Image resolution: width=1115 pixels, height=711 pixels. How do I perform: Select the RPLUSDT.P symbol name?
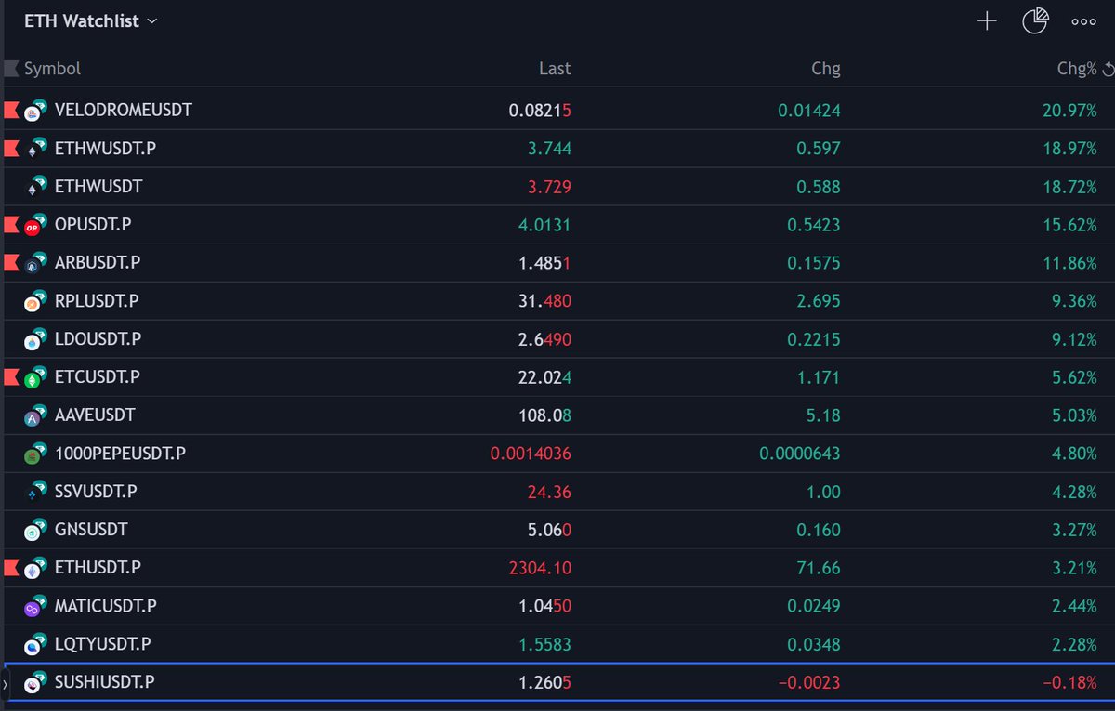(97, 300)
